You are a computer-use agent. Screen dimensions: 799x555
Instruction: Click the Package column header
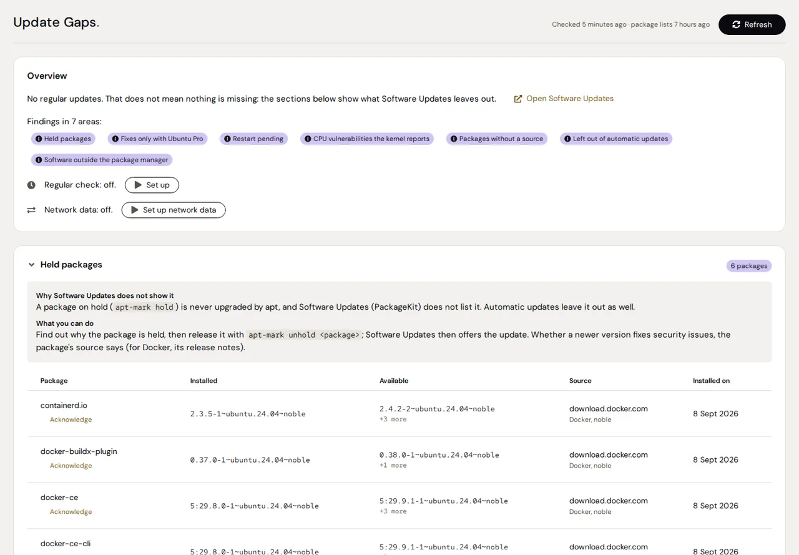pyautogui.click(x=54, y=381)
